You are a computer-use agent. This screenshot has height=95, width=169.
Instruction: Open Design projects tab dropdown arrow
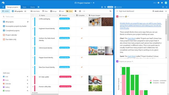pos(19,7)
